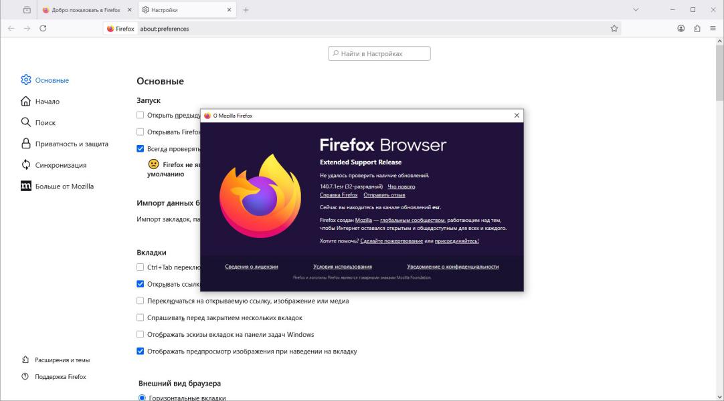Open 'Уведомление о конфиденциальности' link
724x401 pixels.
[x=452, y=267]
